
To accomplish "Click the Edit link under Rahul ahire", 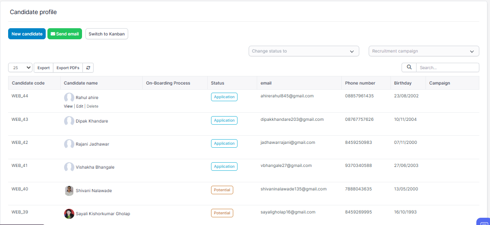I will point(79,106).
